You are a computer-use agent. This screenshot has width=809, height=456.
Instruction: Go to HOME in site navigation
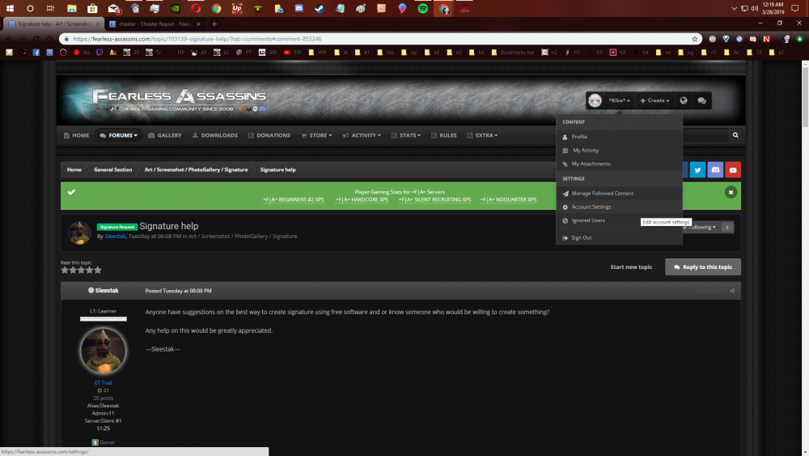pyautogui.click(x=76, y=135)
